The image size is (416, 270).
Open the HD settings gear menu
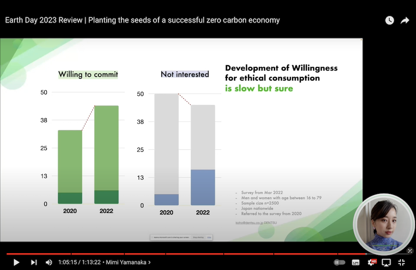point(371,262)
